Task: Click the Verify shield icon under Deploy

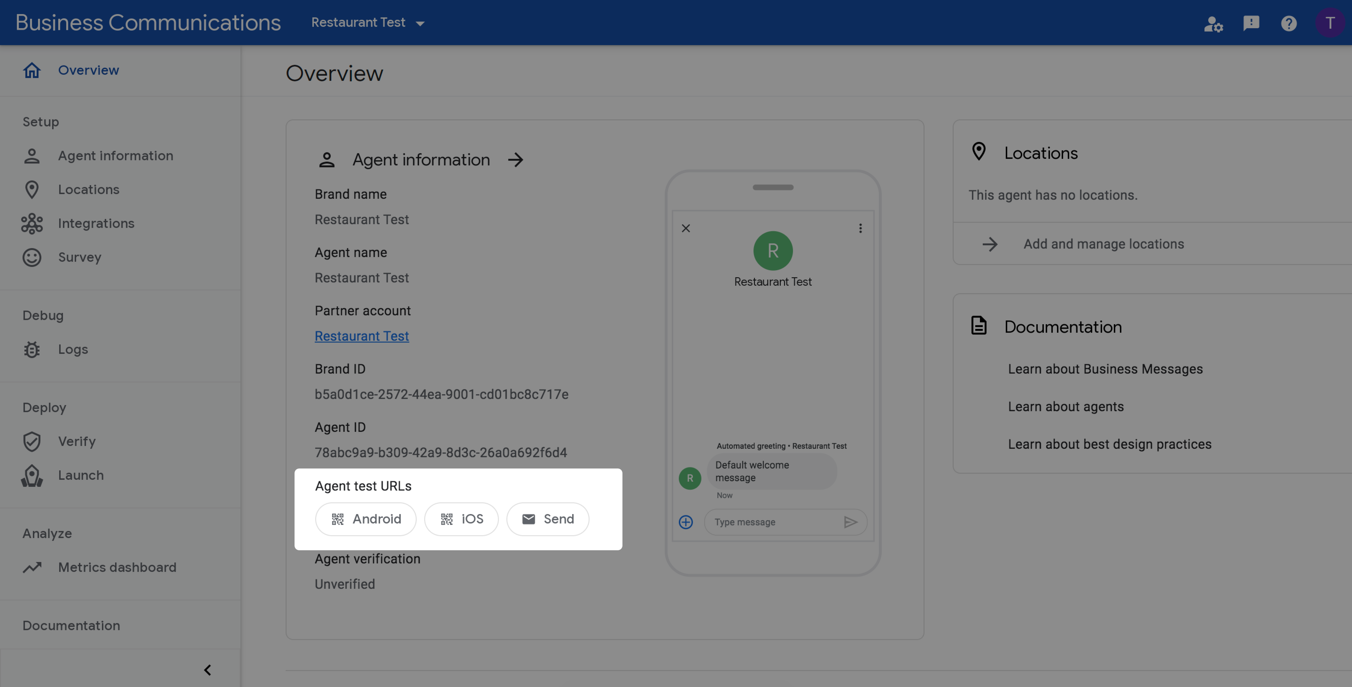Action: coord(31,441)
